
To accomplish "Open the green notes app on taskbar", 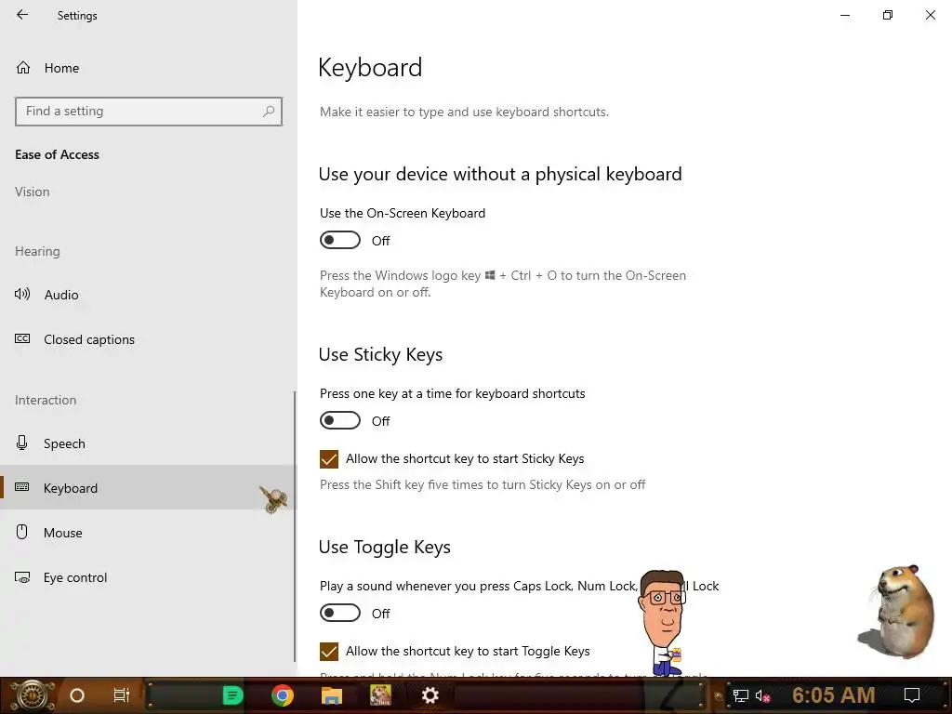I will pyautogui.click(x=232, y=695).
